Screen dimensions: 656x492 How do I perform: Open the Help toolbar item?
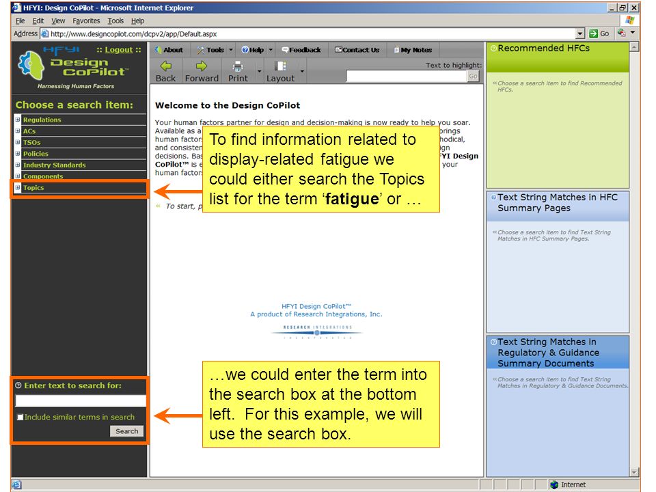pos(253,50)
